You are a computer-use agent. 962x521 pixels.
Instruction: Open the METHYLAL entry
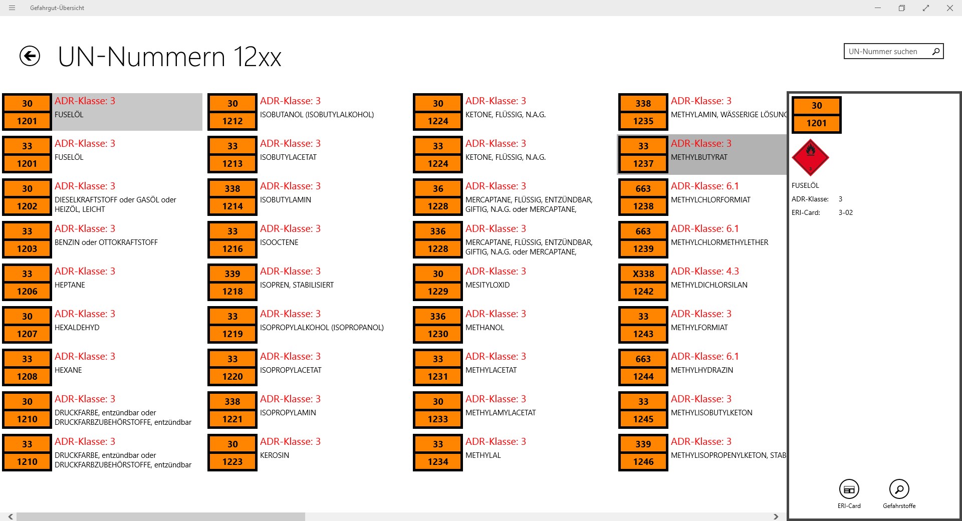(513, 453)
